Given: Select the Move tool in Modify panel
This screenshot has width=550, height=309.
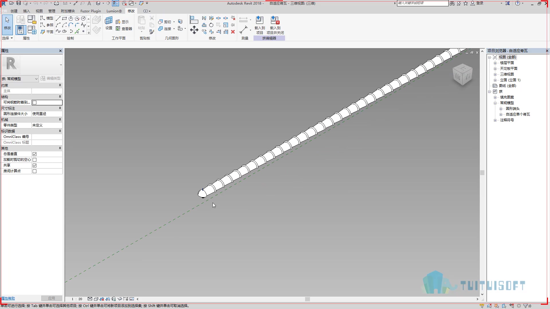Looking at the screenshot, I should (194, 30).
